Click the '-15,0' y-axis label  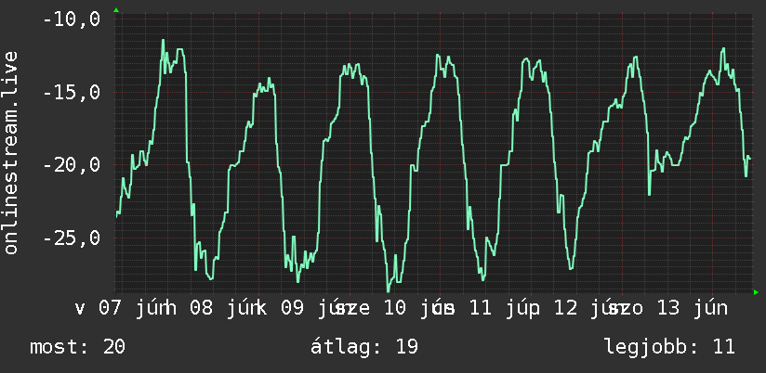click(x=72, y=92)
